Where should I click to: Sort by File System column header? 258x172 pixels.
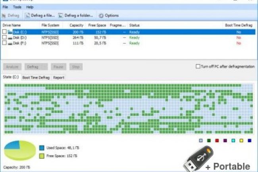[x=50, y=25]
